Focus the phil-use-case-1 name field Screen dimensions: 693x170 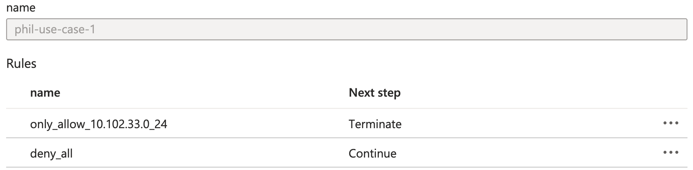346,29
